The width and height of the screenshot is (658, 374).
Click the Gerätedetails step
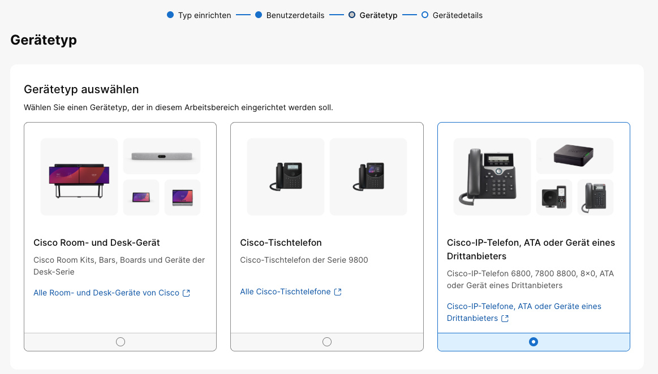coord(452,15)
